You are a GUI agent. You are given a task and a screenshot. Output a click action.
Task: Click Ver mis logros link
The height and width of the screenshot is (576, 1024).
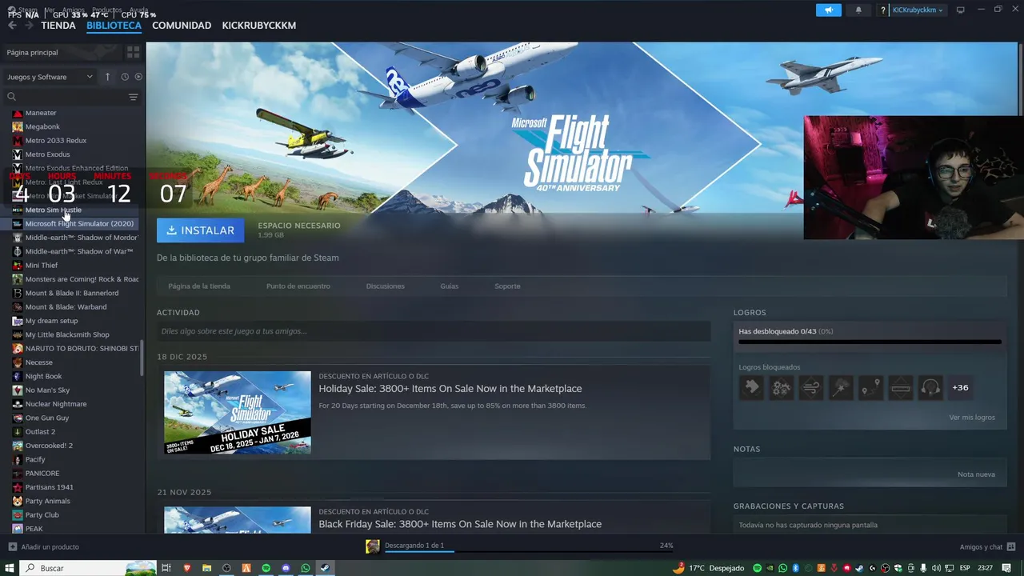[x=972, y=418]
